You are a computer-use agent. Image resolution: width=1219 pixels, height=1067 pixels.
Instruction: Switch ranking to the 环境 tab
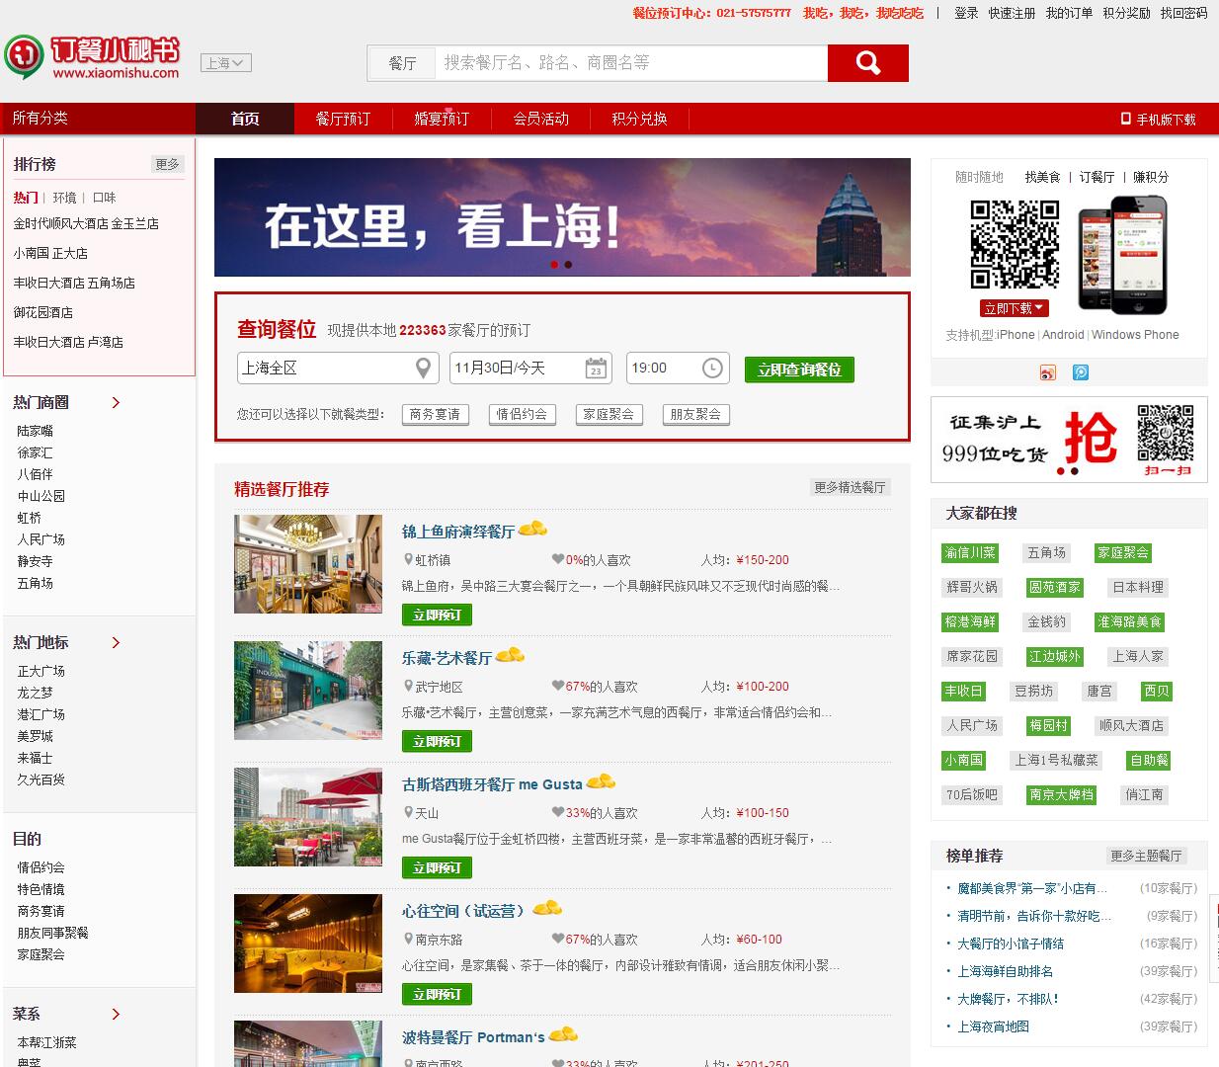point(64,198)
